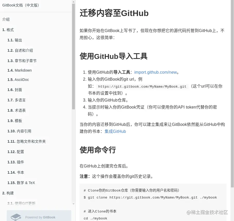Click the cd ./mybook command line

[x=95, y=218]
